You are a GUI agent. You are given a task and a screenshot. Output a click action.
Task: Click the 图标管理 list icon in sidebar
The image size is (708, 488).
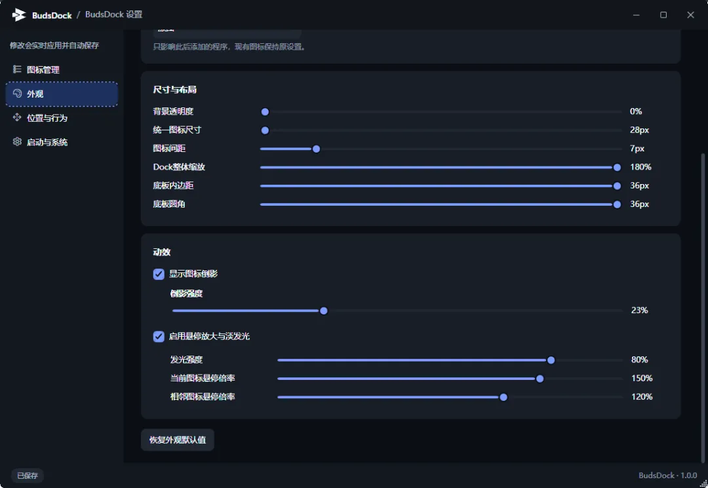click(x=17, y=69)
